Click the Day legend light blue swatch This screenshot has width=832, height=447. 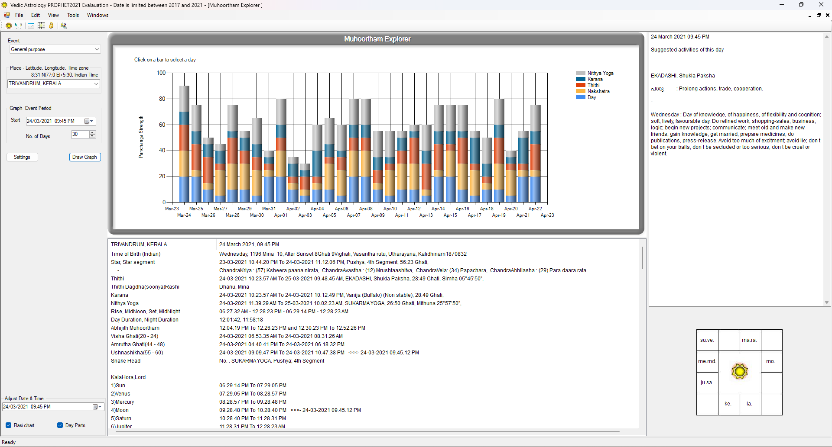point(581,97)
